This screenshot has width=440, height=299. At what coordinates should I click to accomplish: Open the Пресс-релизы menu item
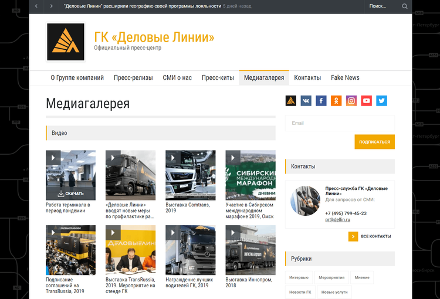[x=133, y=78]
